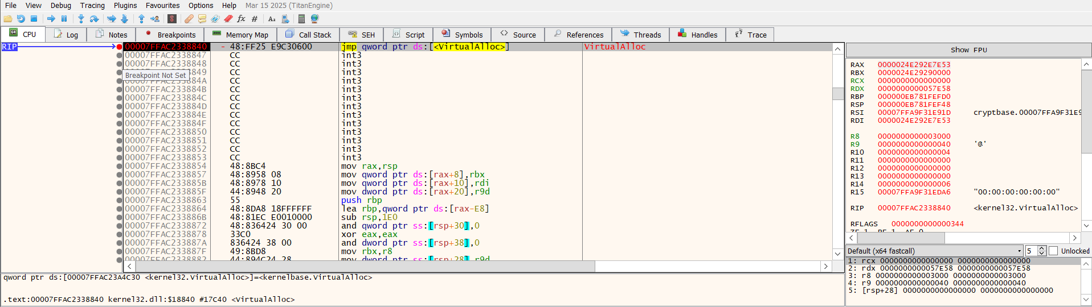Restart the debugged program
Screen dimensions: 1092x307
[x=21, y=19]
